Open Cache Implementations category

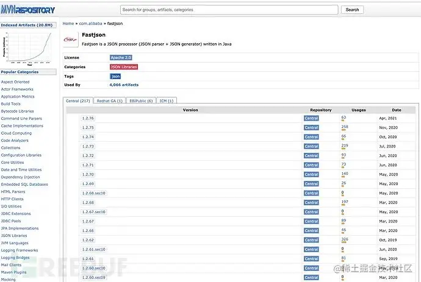point(22,125)
